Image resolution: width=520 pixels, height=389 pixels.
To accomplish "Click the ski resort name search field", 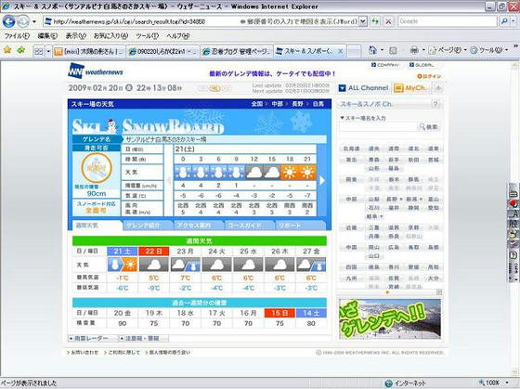I will tap(378, 126).
